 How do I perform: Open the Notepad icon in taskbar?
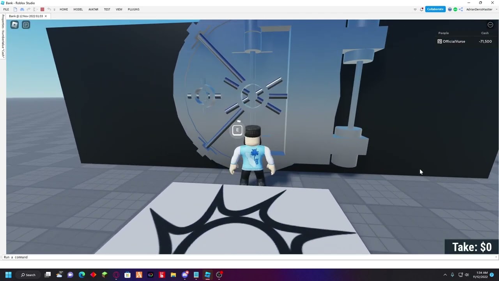click(x=196, y=275)
